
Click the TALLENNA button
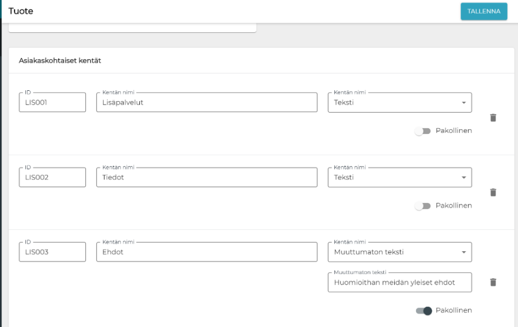coord(483,11)
